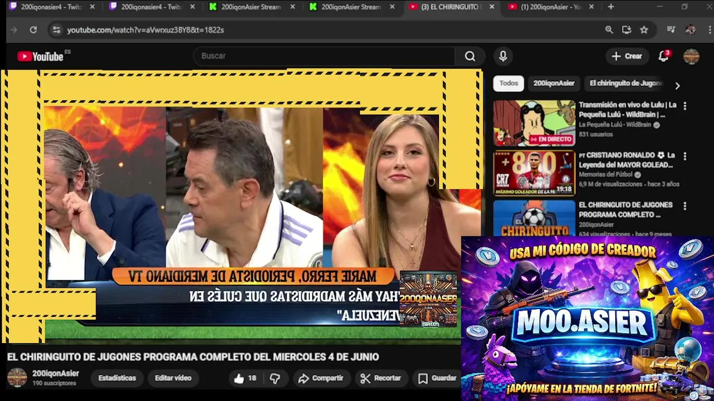Image resolution: width=714 pixels, height=401 pixels.
Task: Open the YouTube account avatar menu
Action: 691,56
